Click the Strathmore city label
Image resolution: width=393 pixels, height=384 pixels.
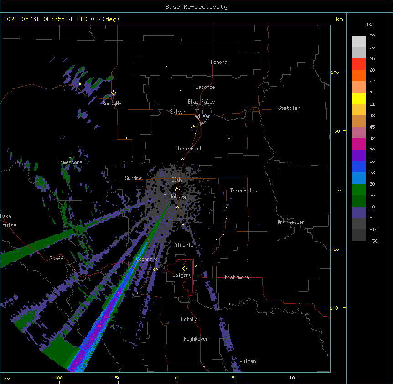coord(235,277)
